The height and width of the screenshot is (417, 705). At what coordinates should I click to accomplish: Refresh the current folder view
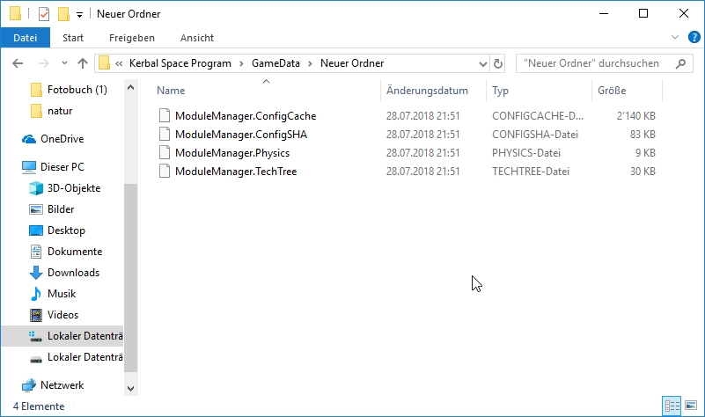tap(498, 63)
